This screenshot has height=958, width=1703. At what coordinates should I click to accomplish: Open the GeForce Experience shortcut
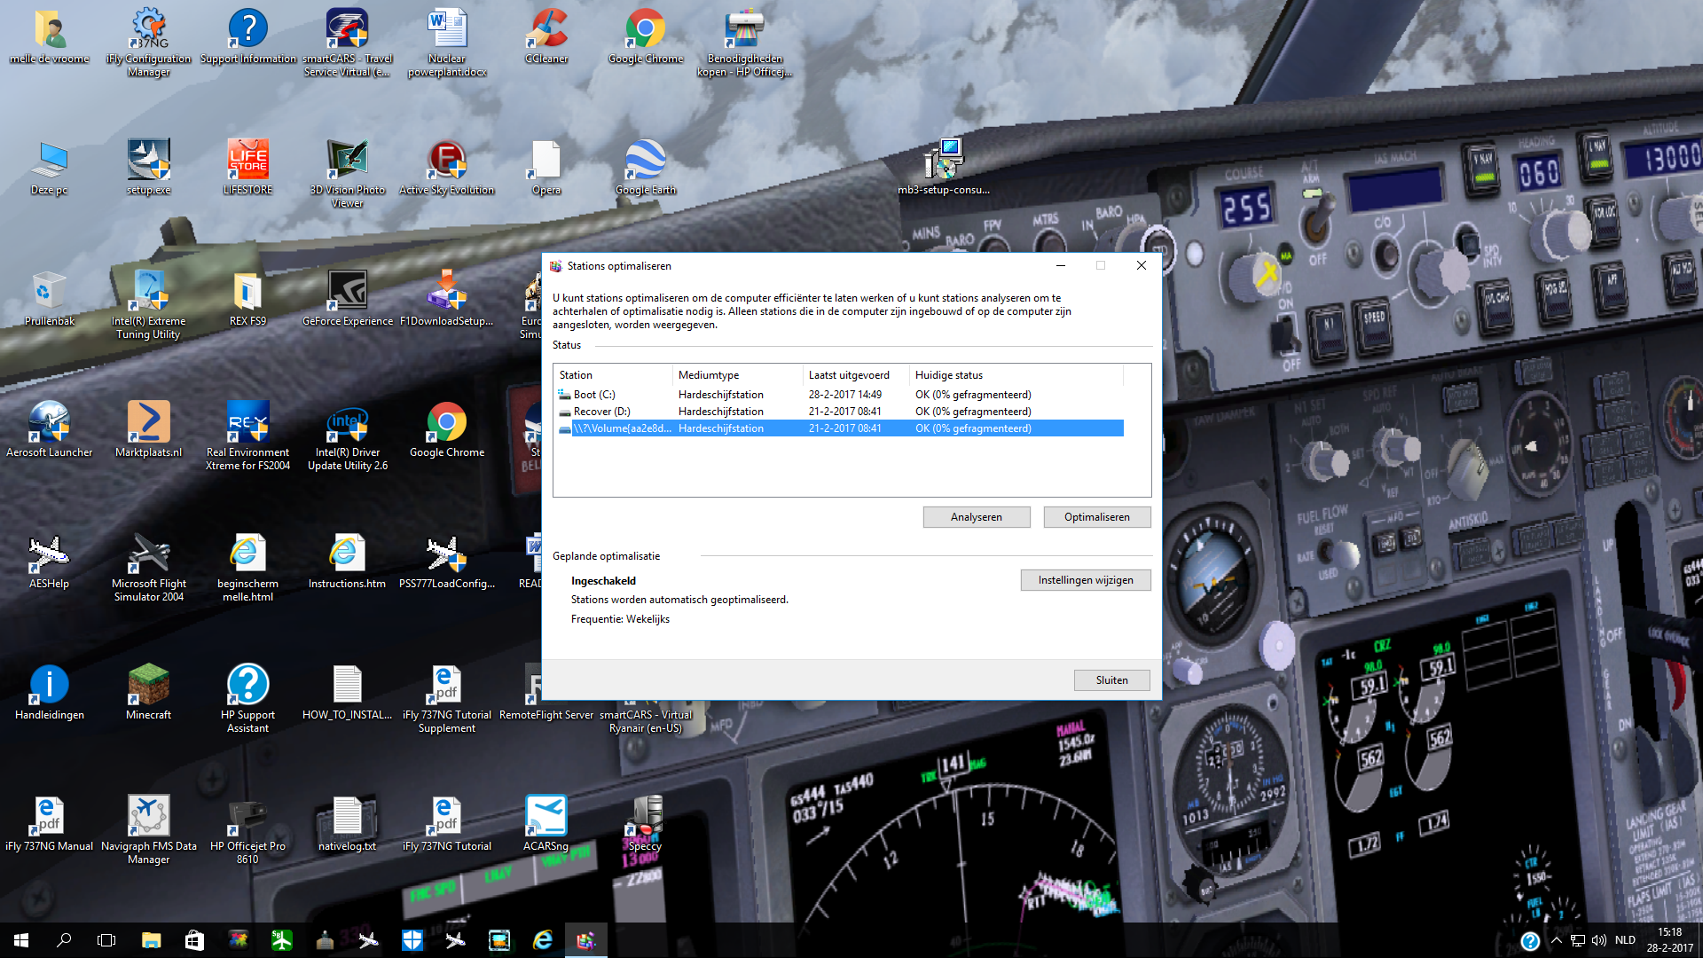[348, 298]
